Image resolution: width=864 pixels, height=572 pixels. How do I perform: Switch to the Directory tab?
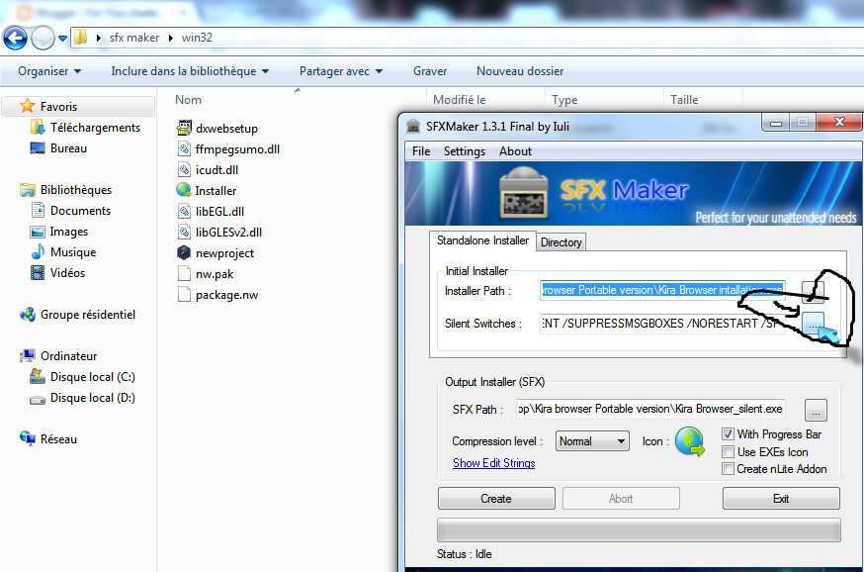pos(561,242)
